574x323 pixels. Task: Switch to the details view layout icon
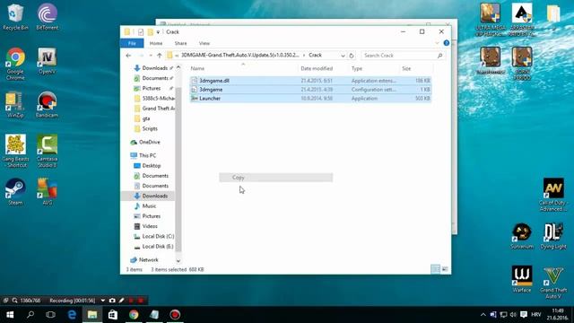pyautogui.click(x=435, y=269)
